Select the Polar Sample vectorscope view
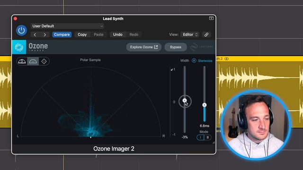This screenshot has height=170, width=303. (x=33, y=61)
